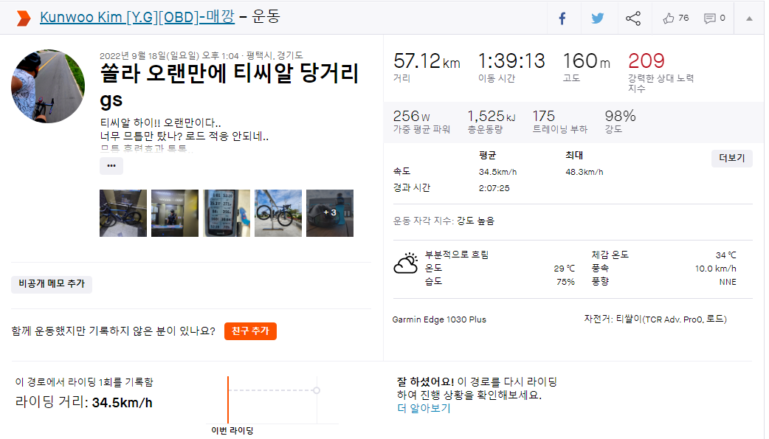Click the 2:07:25 elapsed time value

tap(494, 188)
